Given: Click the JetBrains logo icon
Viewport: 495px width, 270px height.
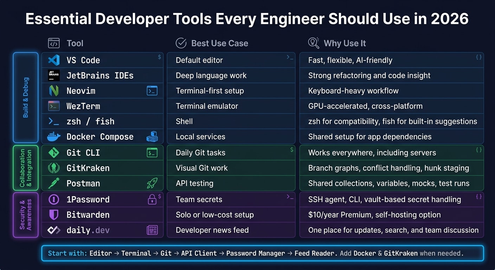Looking at the screenshot, I should pyautogui.click(x=54, y=75).
